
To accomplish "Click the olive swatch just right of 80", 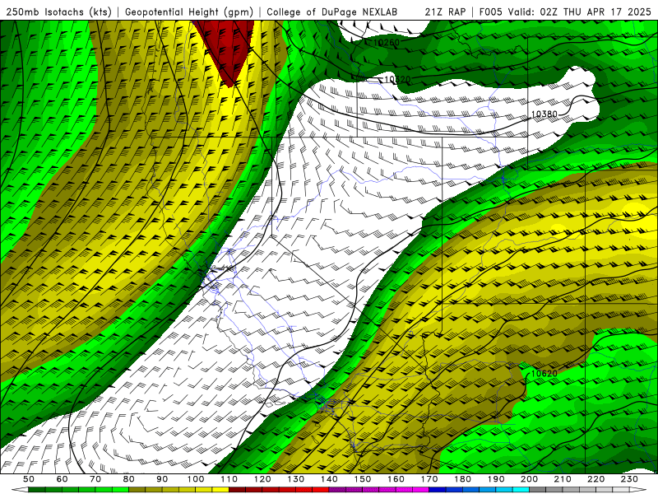I will point(137,490).
